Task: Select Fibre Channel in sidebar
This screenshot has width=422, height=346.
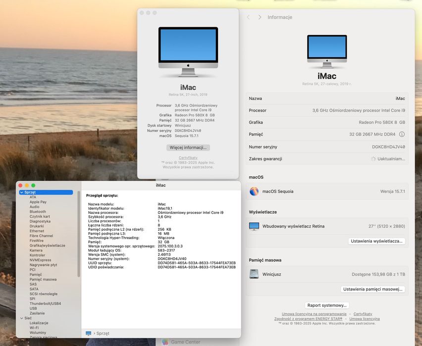Action: [x=41, y=236]
